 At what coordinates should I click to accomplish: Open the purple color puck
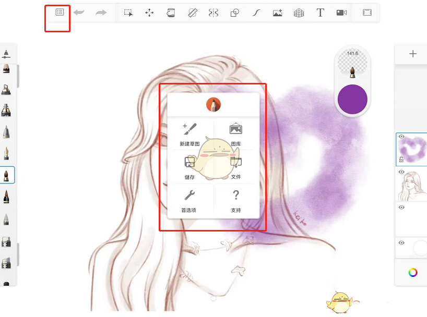[x=352, y=99]
